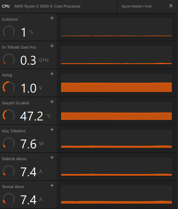Click plus icon next to Elektrik Akımı

coord(52,157)
